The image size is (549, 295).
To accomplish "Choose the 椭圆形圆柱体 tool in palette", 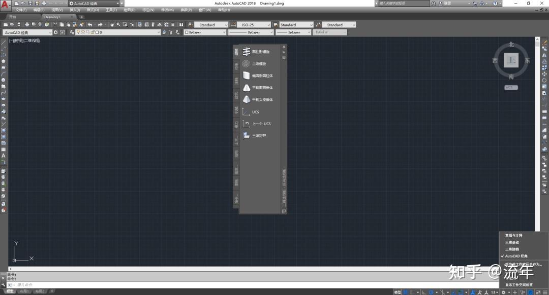I will (258, 76).
